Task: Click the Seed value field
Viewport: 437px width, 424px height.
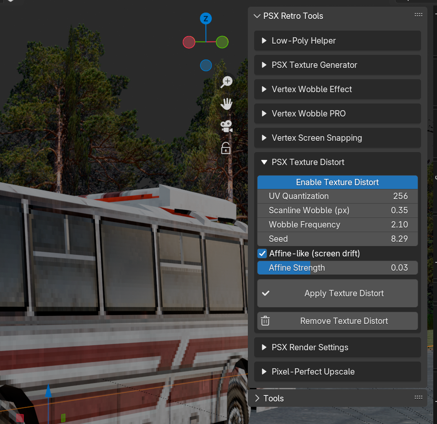Action: pyautogui.click(x=337, y=239)
